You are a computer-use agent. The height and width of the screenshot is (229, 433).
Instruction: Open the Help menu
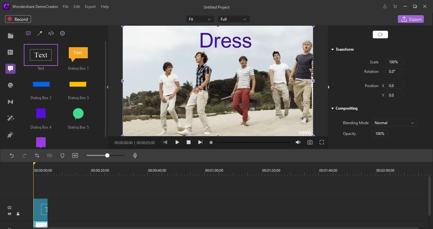tap(105, 7)
